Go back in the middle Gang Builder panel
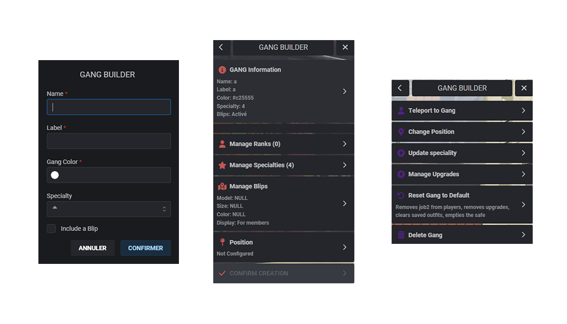This screenshot has width=567, height=324. tap(221, 47)
